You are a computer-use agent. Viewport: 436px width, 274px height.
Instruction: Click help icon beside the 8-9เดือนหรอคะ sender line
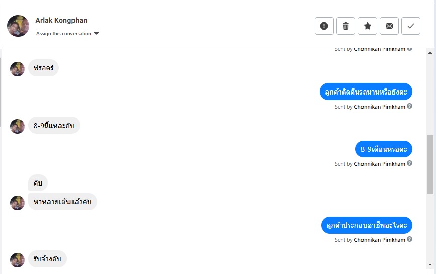(x=410, y=163)
